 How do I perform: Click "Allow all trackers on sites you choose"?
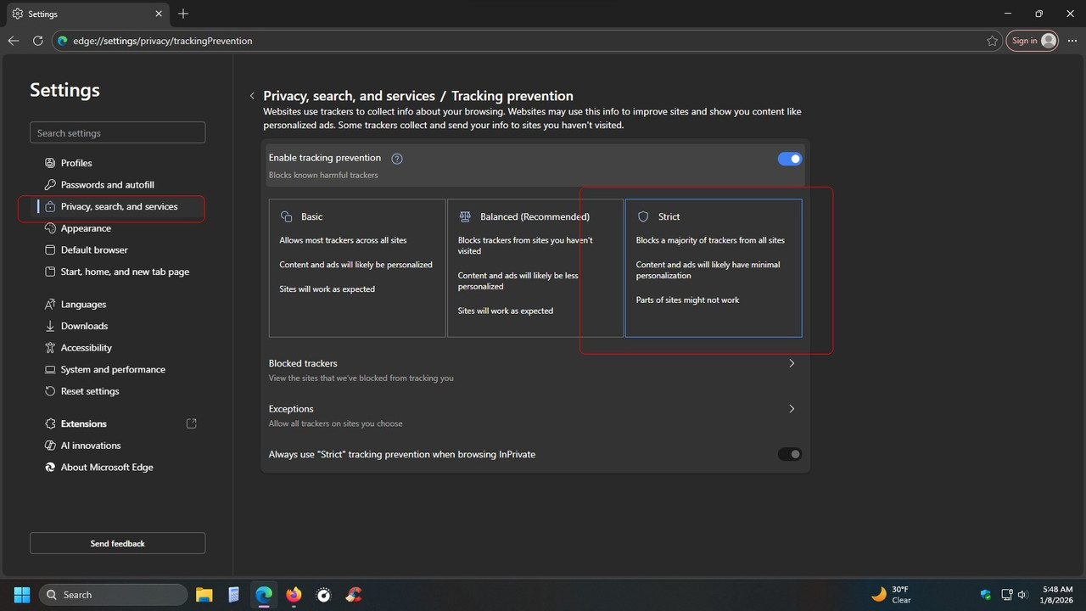(336, 423)
